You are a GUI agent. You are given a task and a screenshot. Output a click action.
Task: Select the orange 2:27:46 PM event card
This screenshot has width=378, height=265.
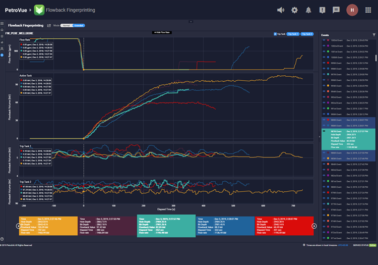pyautogui.click(x=48, y=226)
